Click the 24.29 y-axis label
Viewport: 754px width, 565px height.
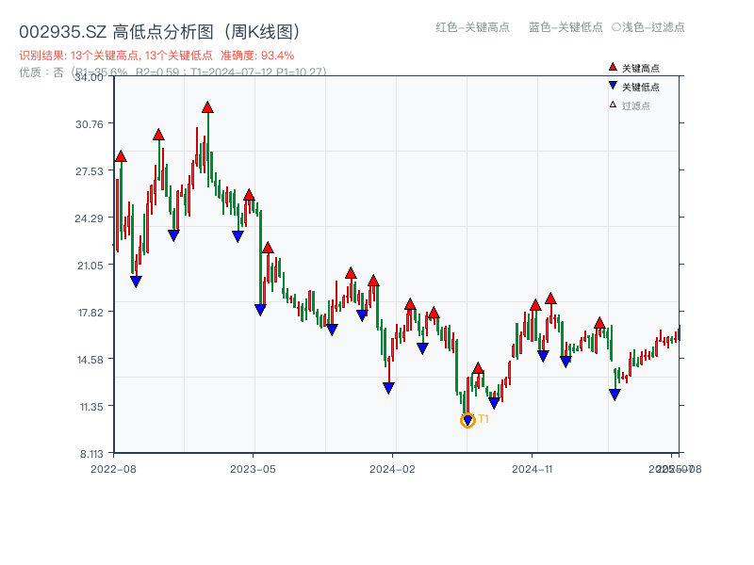(89, 218)
